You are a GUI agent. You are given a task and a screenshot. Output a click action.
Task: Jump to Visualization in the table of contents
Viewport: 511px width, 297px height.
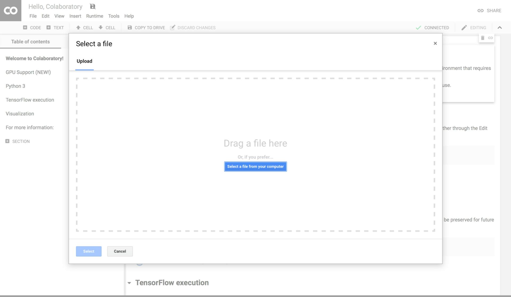[x=20, y=113]
